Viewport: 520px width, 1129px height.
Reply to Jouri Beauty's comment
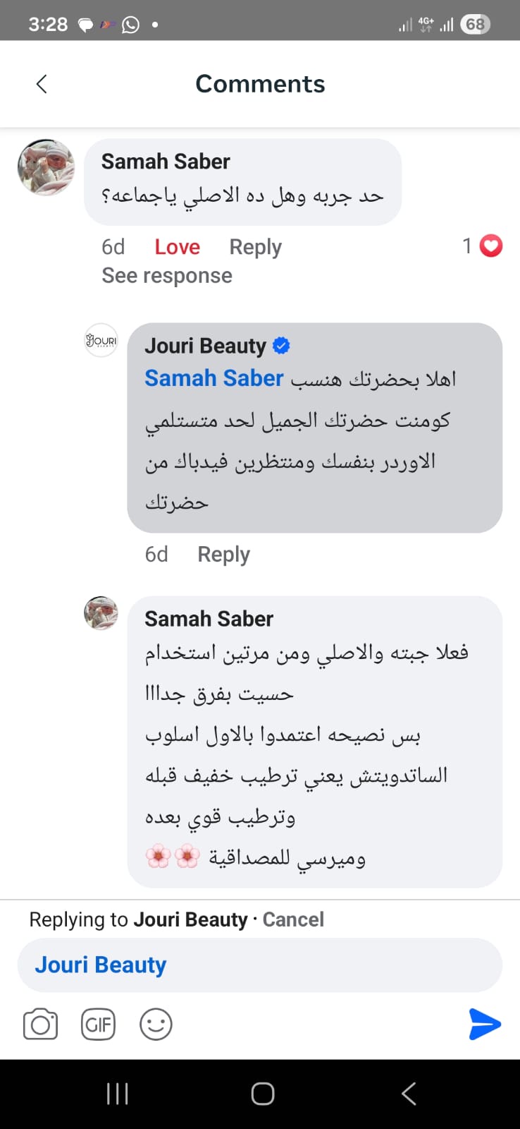click(x=223, y=555)
